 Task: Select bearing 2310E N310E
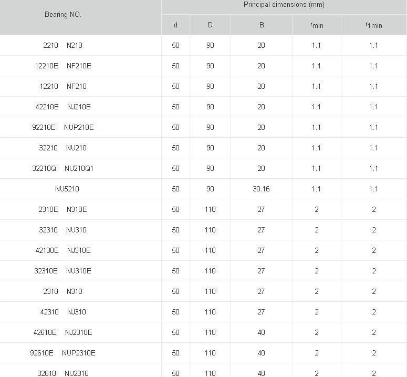[62, 209]
